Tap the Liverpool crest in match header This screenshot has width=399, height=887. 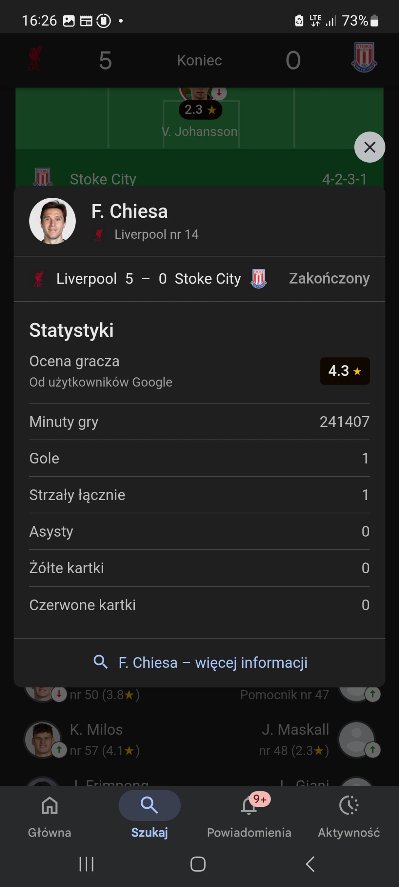(x=35, y=59)
